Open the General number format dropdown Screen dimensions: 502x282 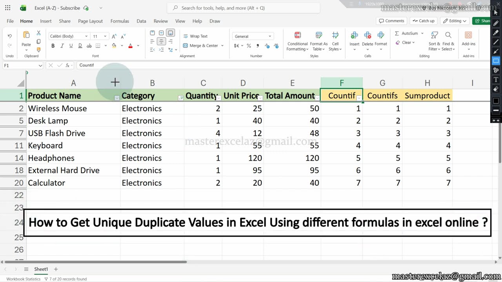tap(270, 36)
